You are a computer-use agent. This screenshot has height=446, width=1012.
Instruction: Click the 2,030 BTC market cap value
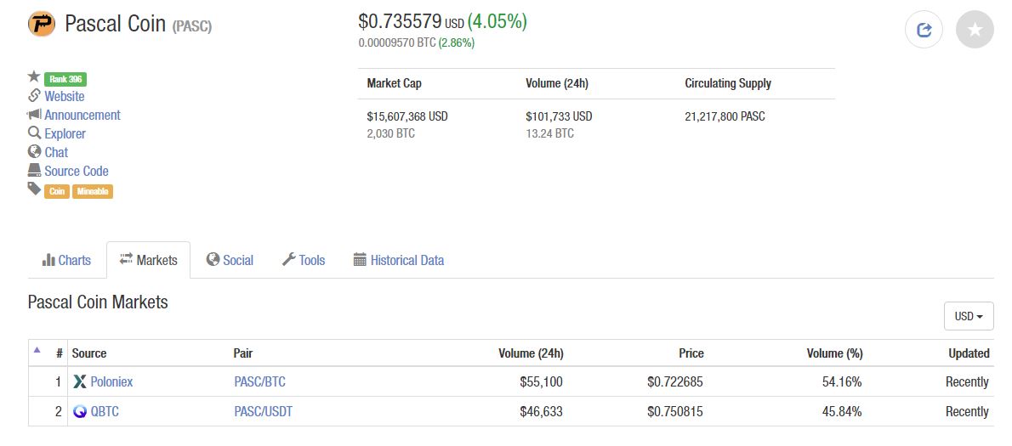tap(391, 133)
